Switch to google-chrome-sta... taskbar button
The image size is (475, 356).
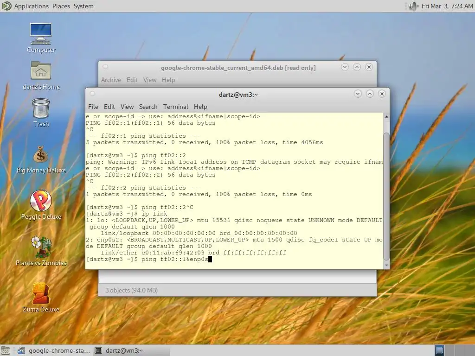[x=54, y=350]
